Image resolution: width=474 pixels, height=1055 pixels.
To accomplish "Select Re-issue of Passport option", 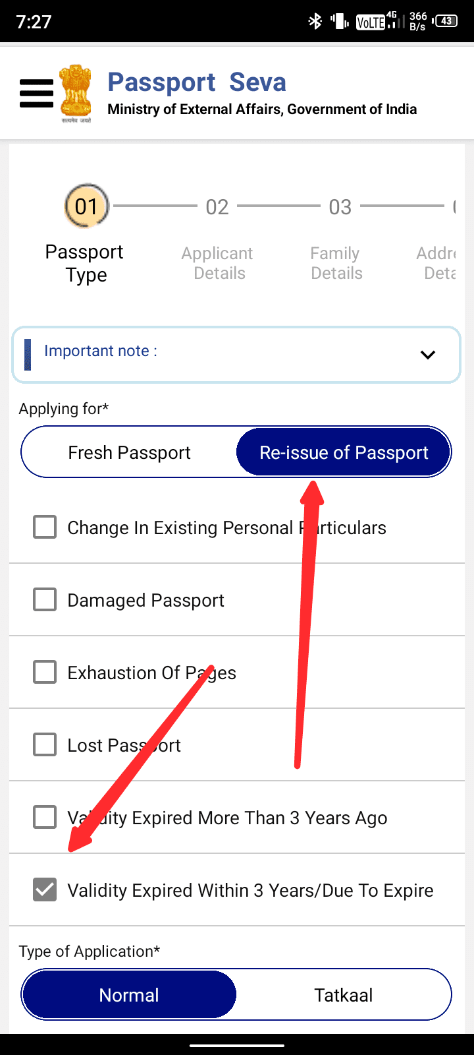I will pyautogui.click(x=344, y=453).
